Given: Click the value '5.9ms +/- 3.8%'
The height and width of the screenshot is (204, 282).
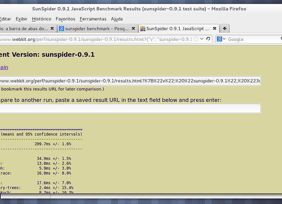Looking at the screenshot, I should 55,168.
